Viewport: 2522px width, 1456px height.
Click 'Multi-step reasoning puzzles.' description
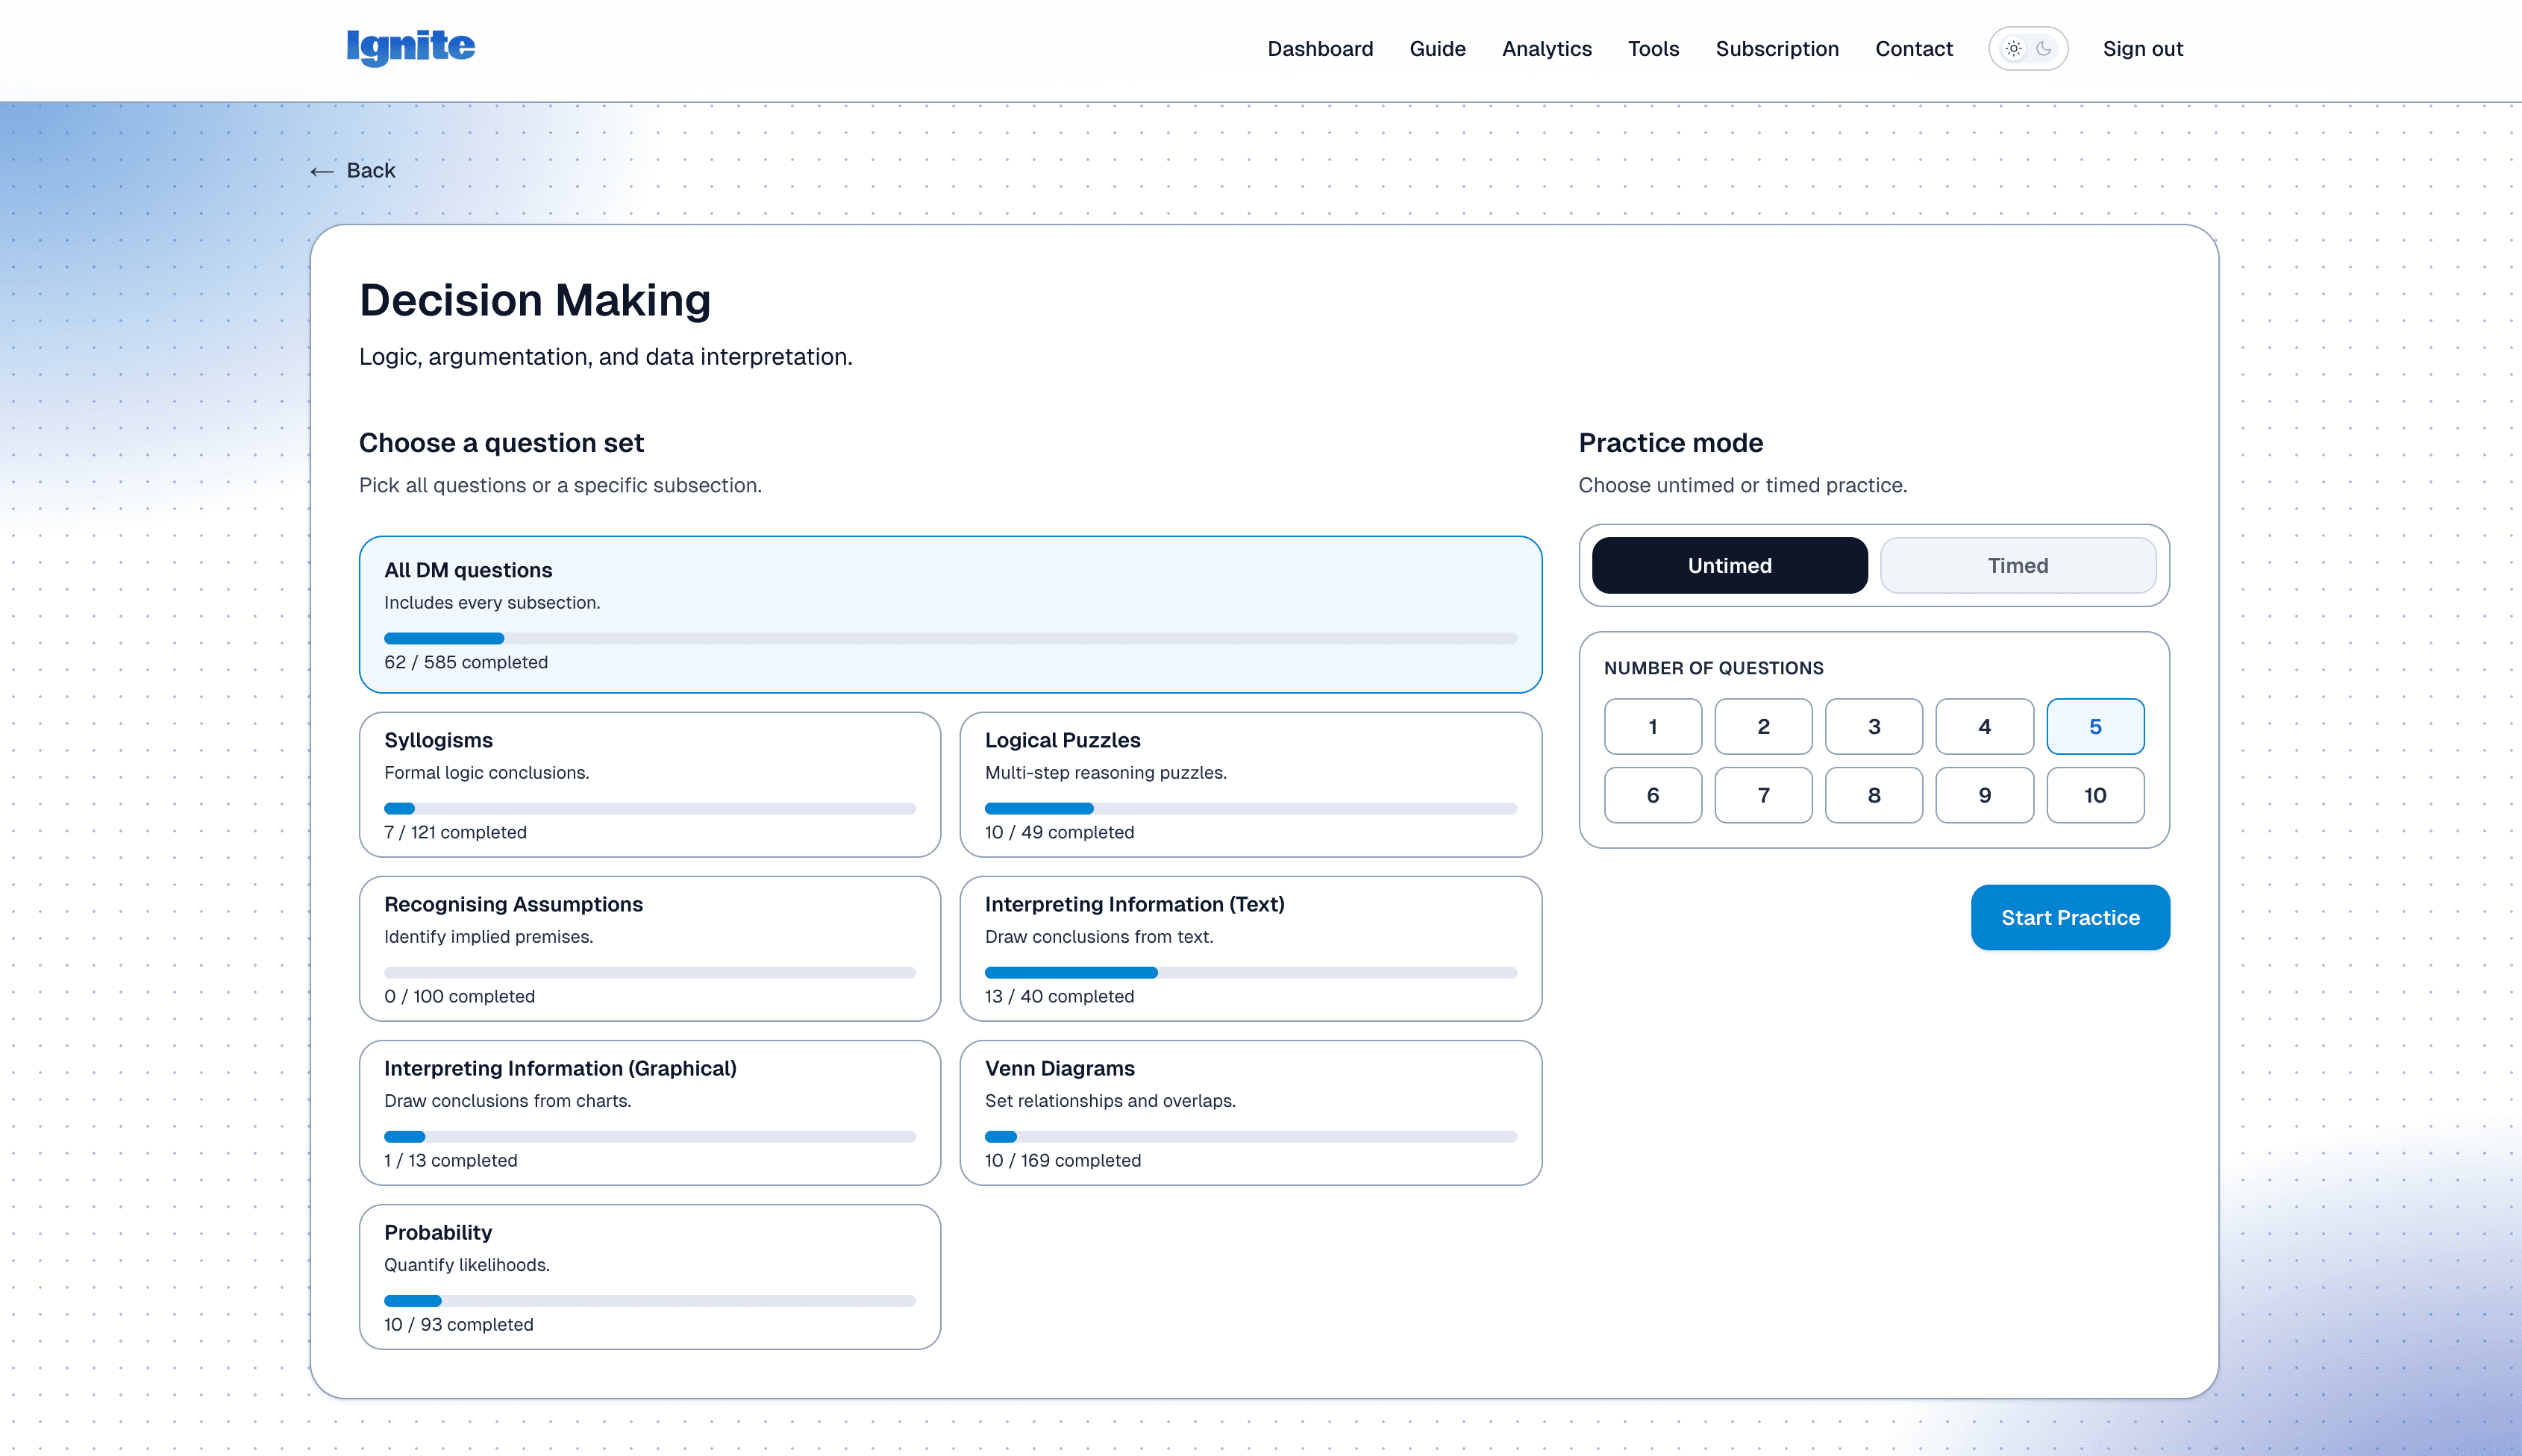pyautogui.click(x=1105, y=773)
